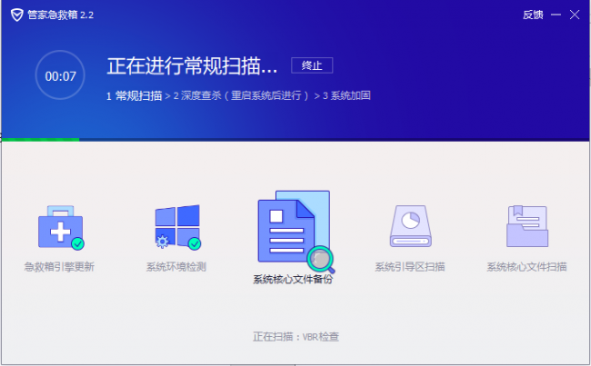Click the 系统引导区扫描 label
The image size is (591, 366).
[x=410, y=267]
